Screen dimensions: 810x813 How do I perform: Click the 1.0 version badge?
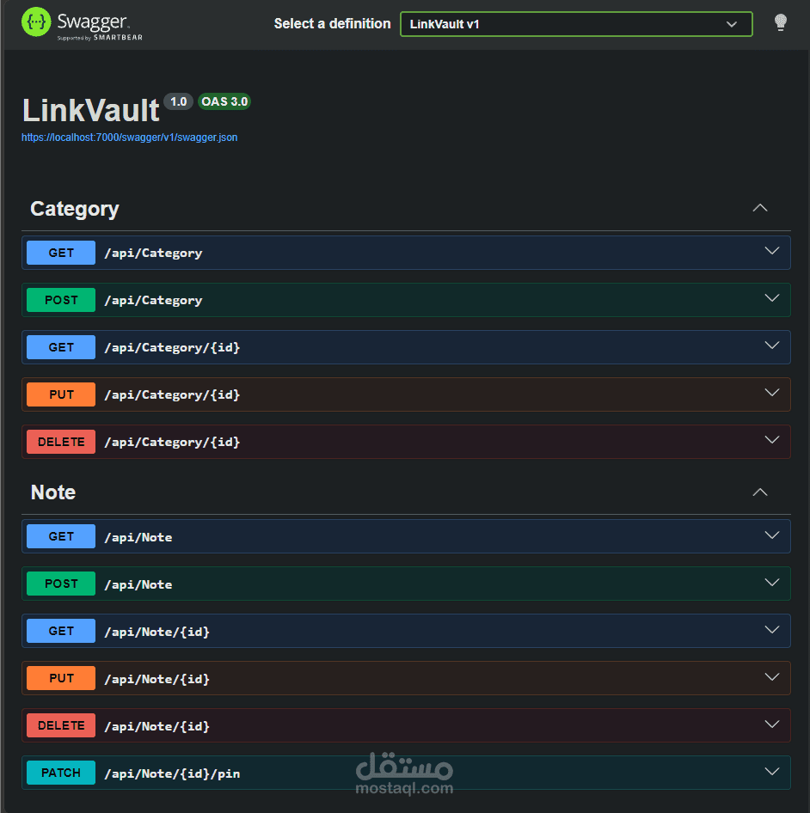click(179, 101)
